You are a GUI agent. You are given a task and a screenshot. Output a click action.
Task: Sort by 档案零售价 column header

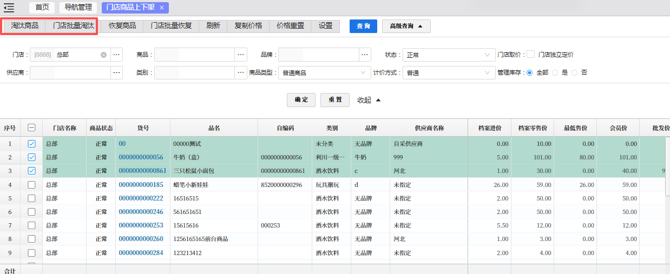point(533,128)
